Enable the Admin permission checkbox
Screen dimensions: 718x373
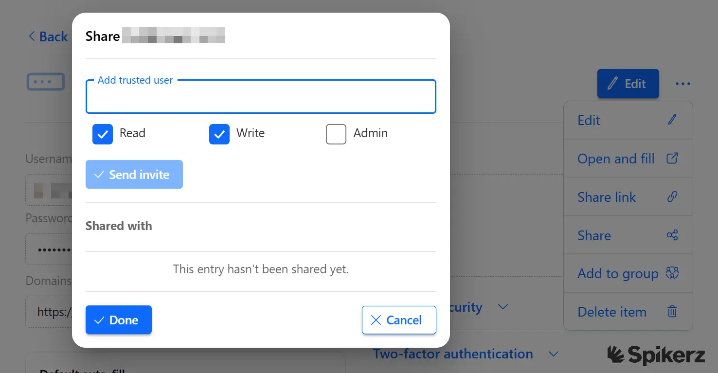[x=336, y=134]
